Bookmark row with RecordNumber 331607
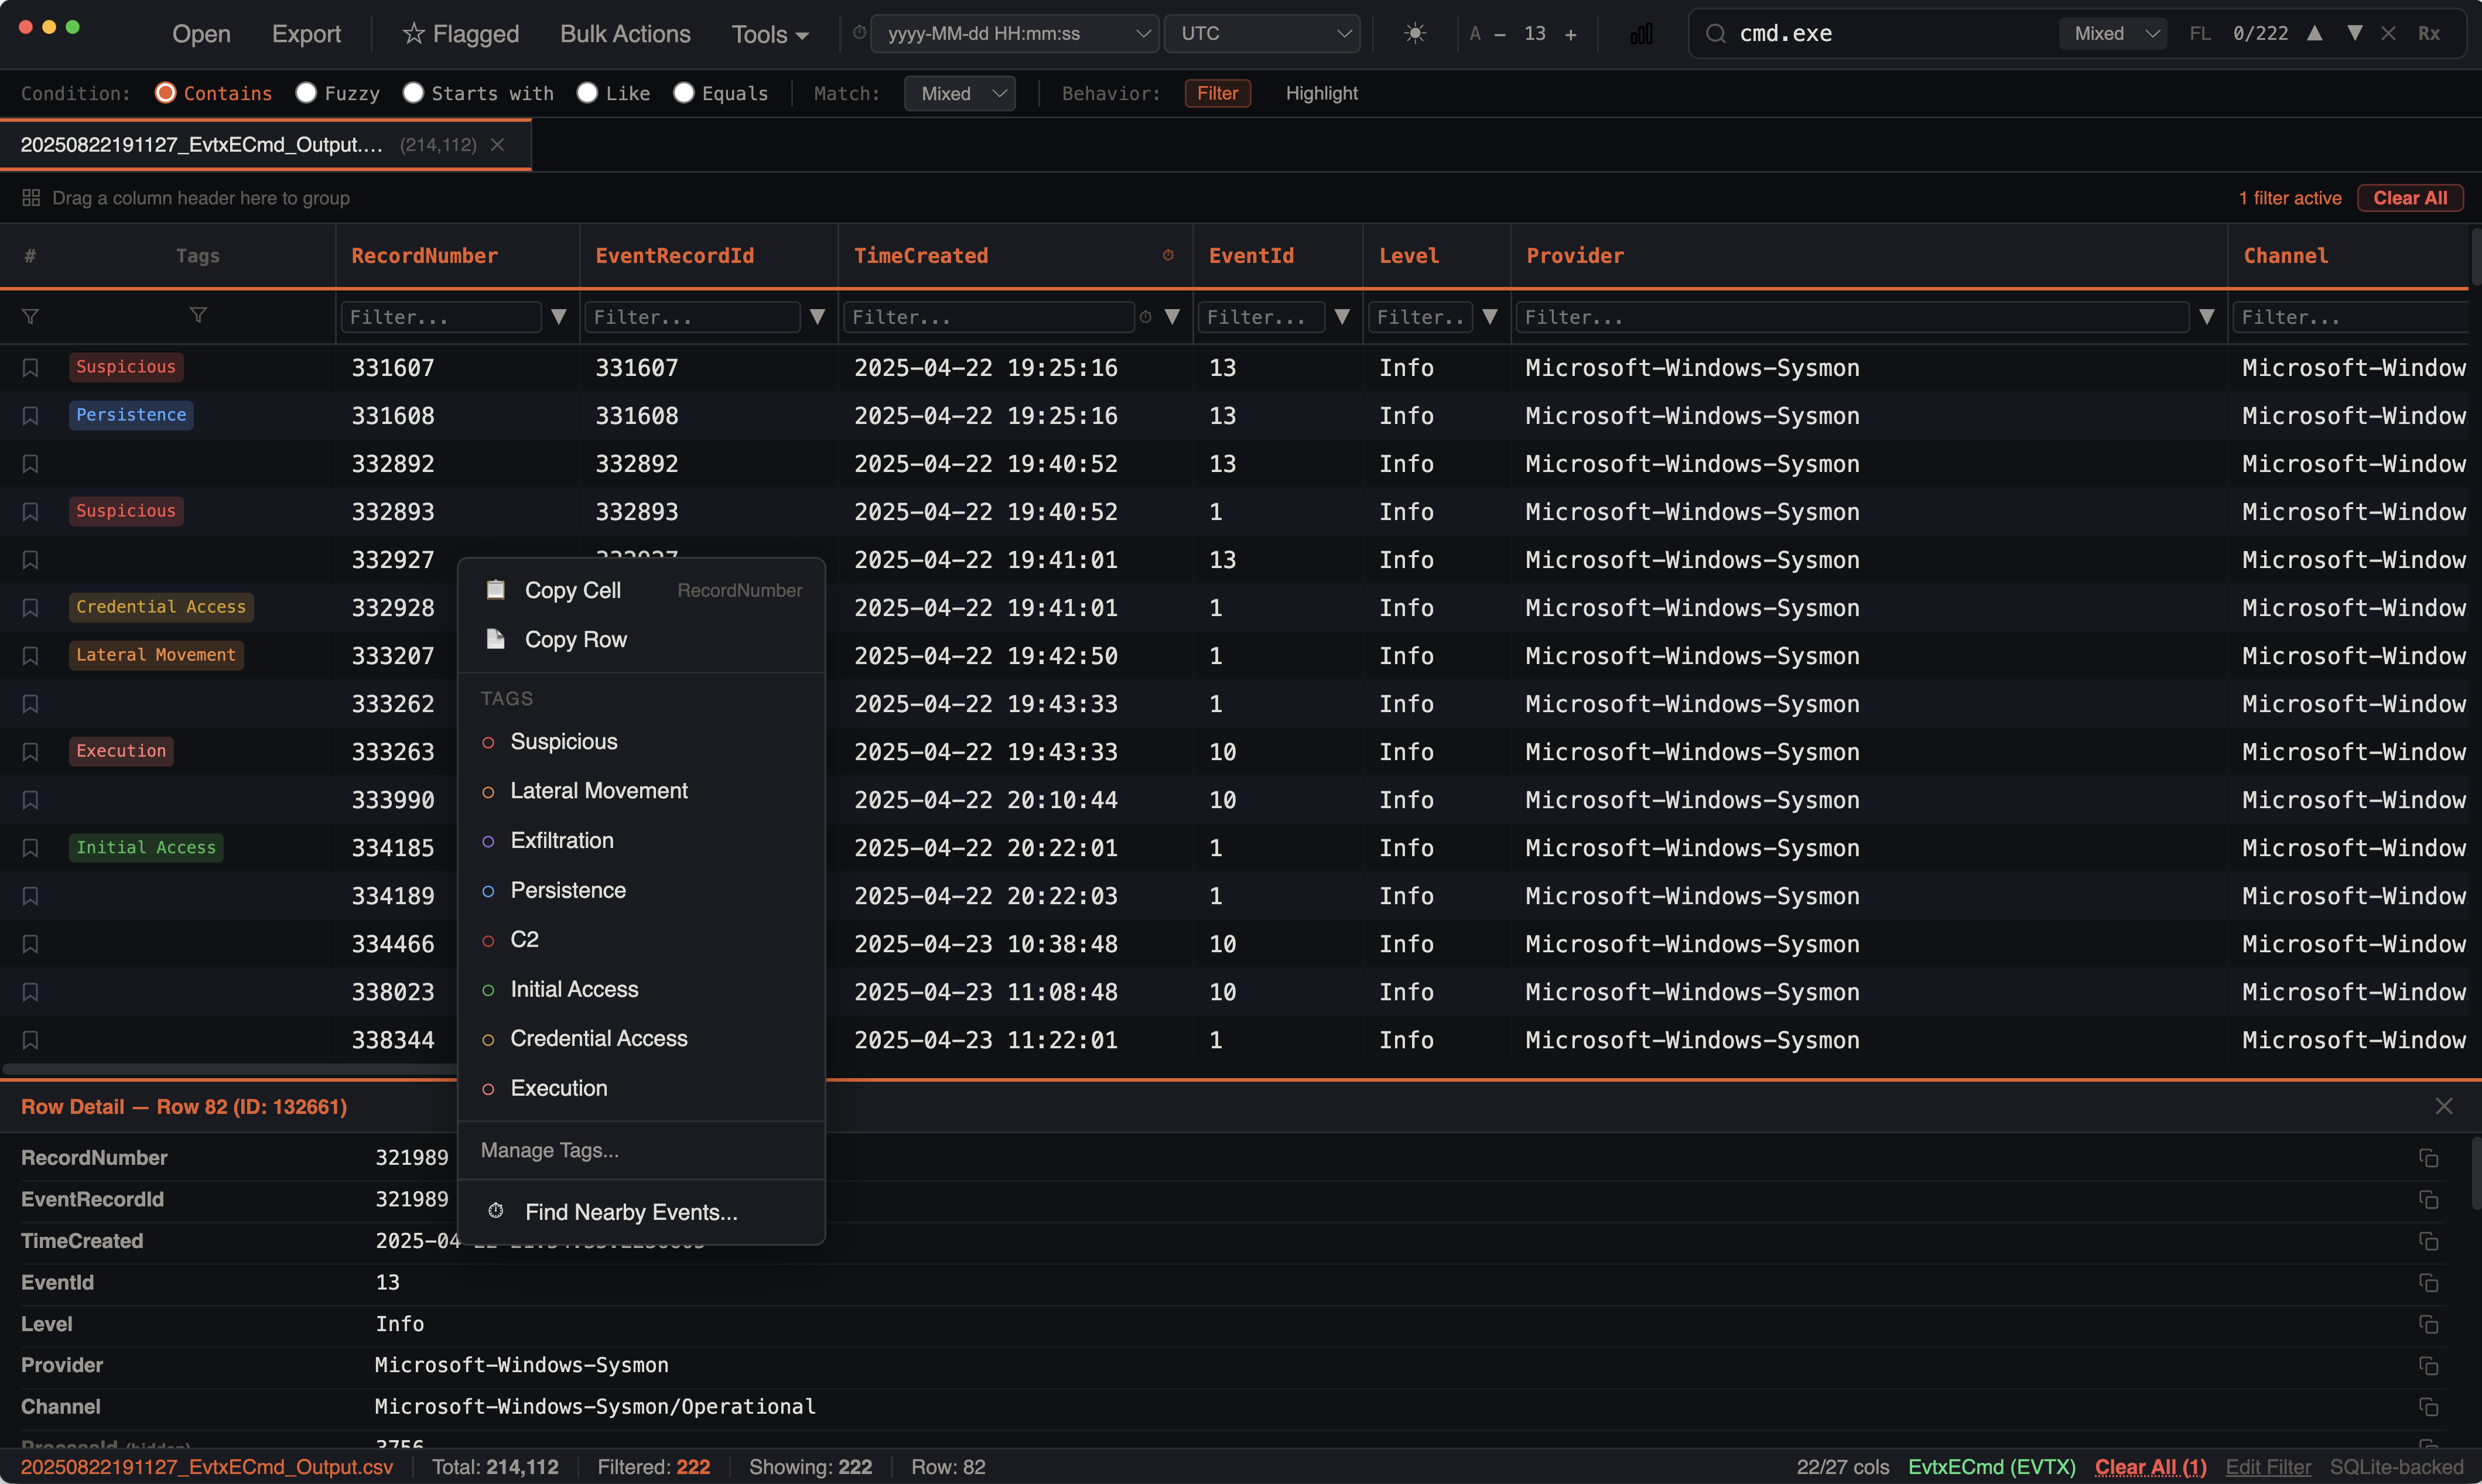This screenshot has height=1484, width=2482. tap(30, 367)
